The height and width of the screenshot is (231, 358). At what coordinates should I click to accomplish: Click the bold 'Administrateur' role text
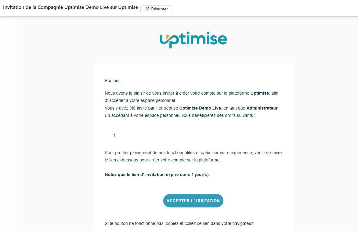coord(262,108)
